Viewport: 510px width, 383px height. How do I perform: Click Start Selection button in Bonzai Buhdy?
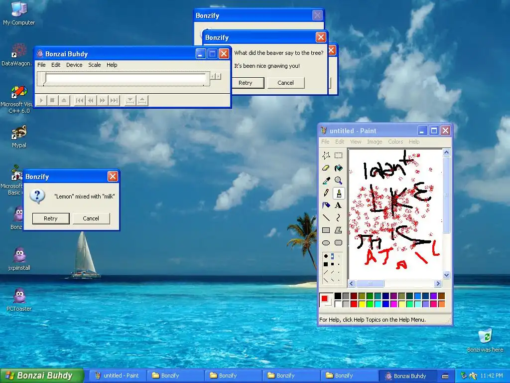click(x=130, y=100)
